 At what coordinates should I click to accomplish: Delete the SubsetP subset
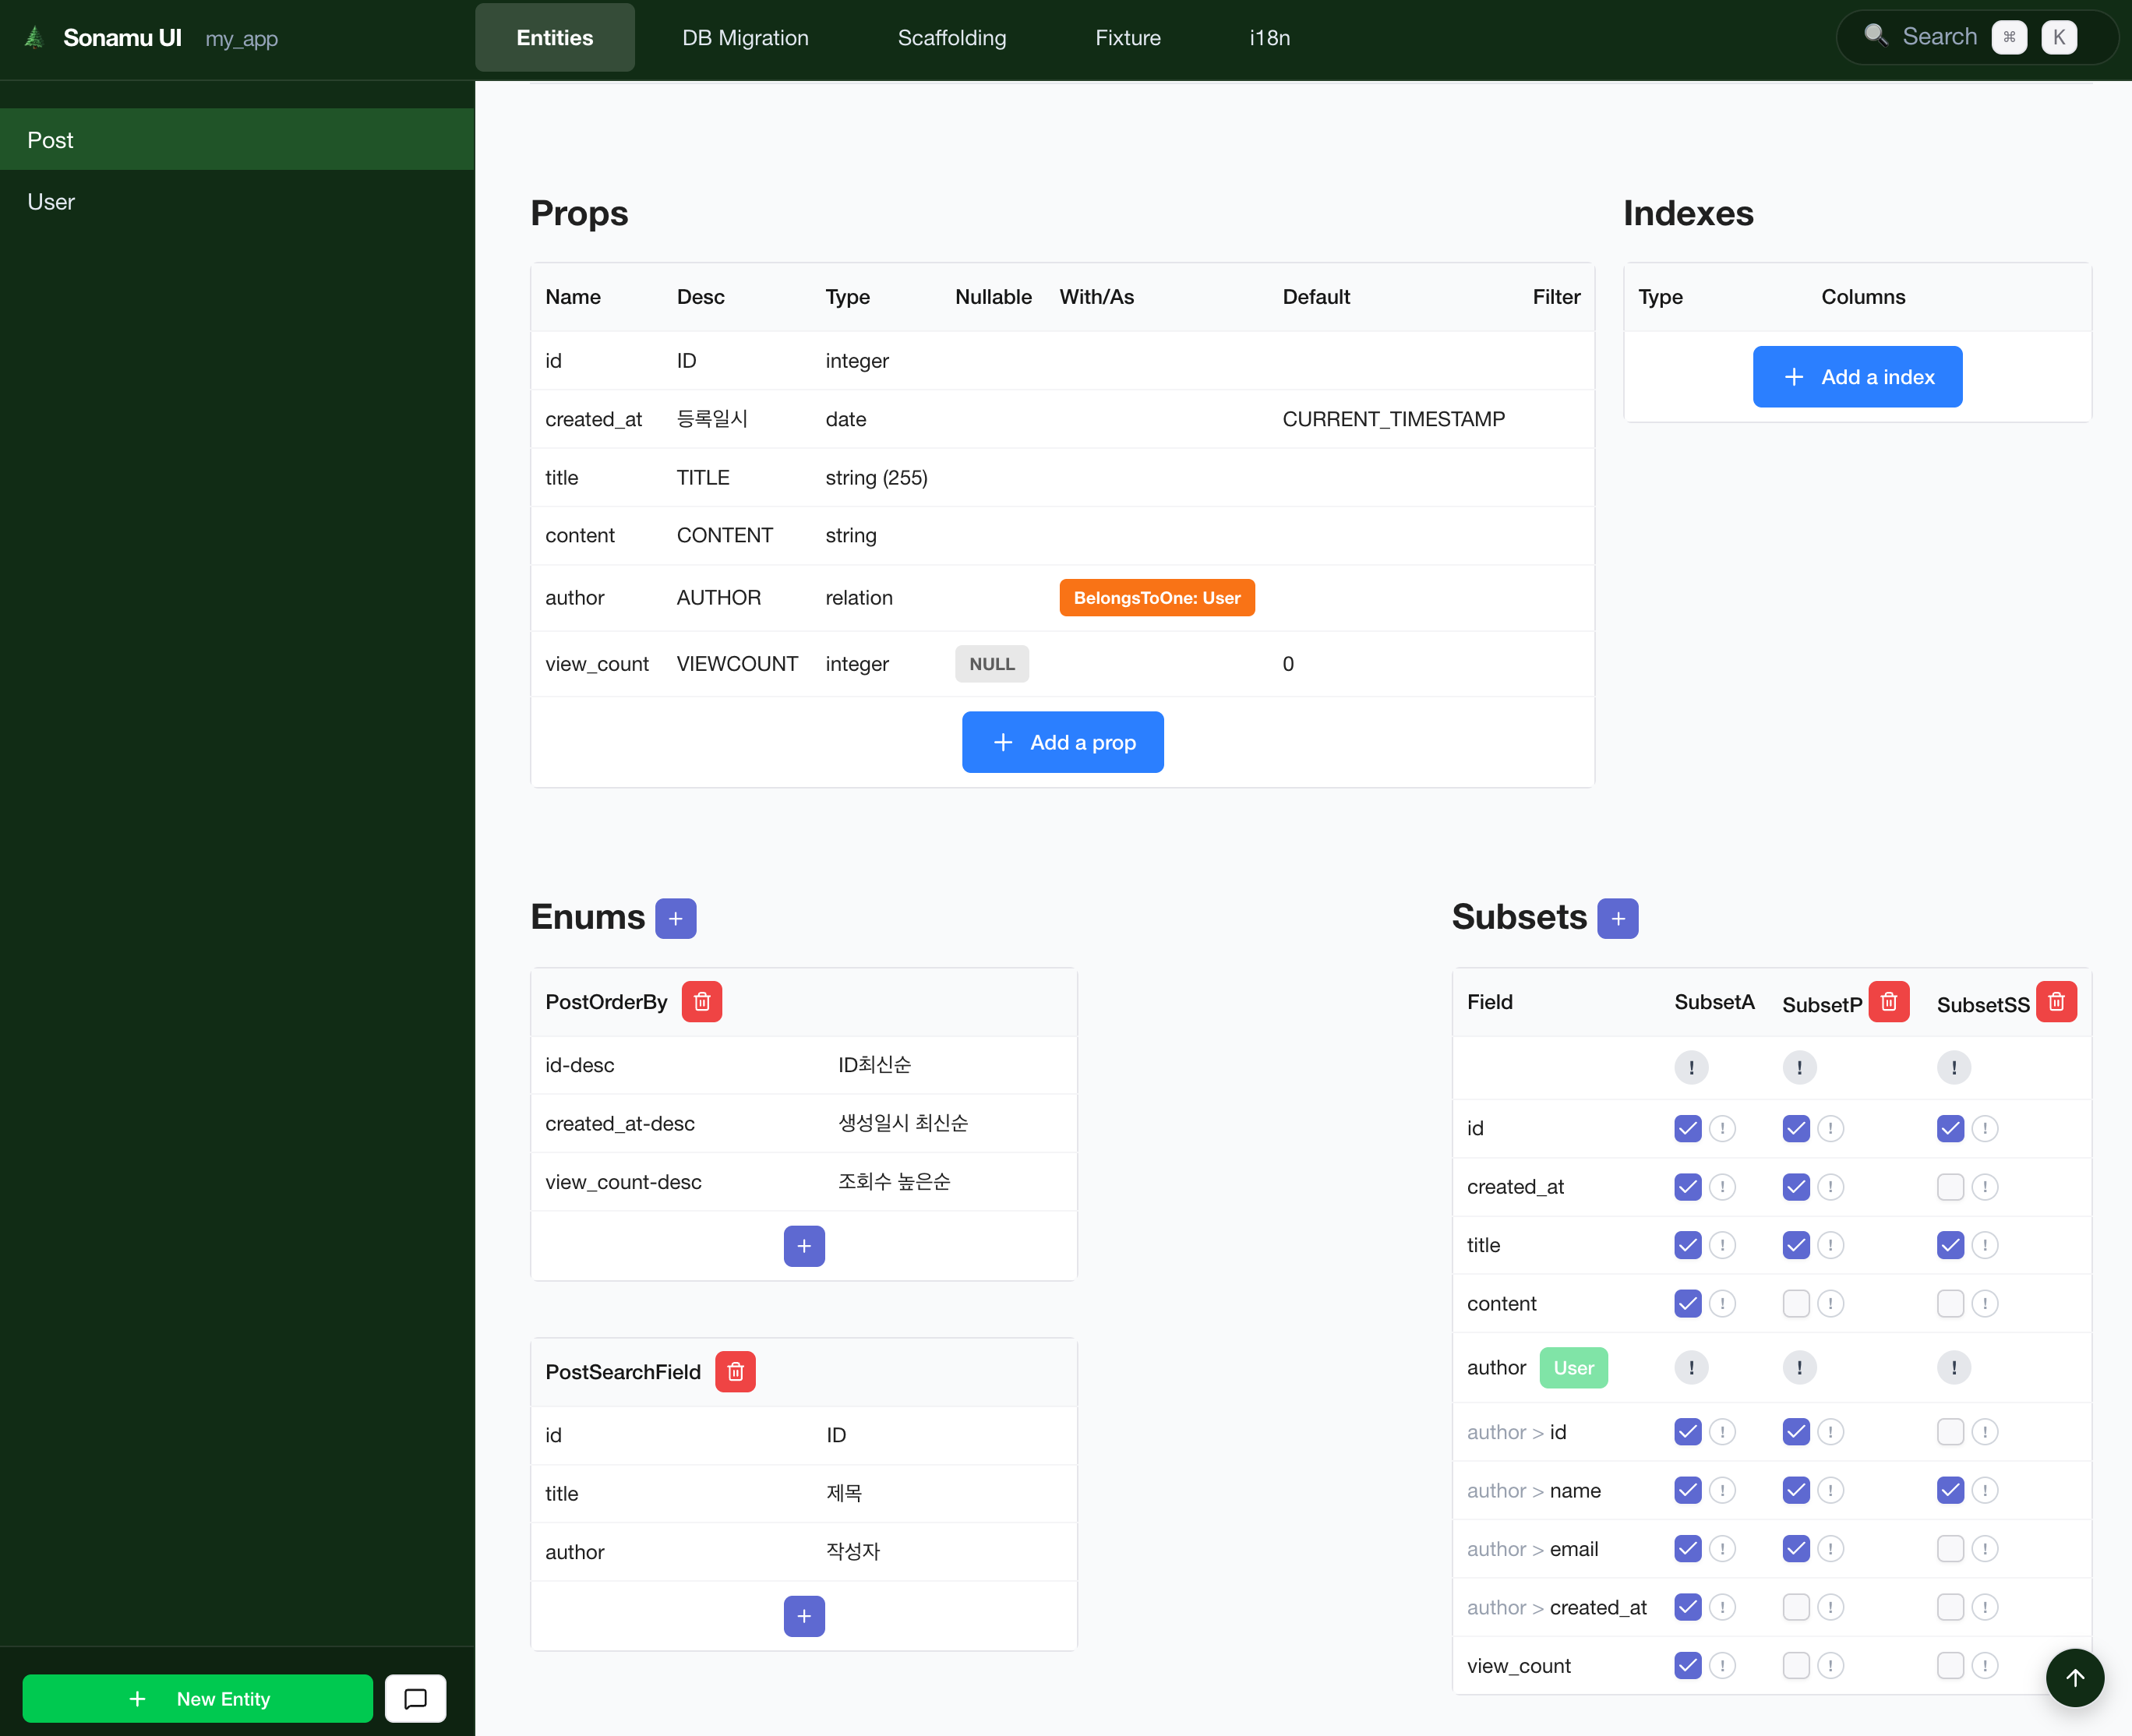click(1888, 1001)
